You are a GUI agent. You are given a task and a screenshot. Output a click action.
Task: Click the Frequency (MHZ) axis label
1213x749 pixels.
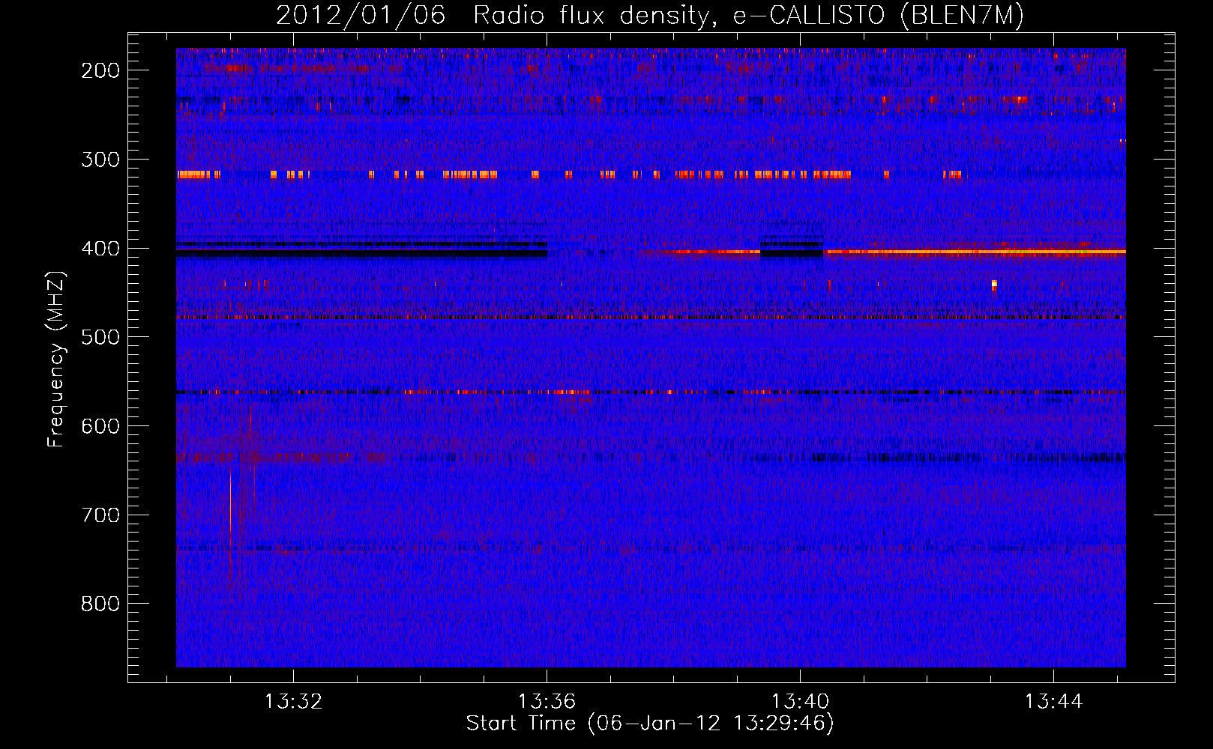(56, 360)
